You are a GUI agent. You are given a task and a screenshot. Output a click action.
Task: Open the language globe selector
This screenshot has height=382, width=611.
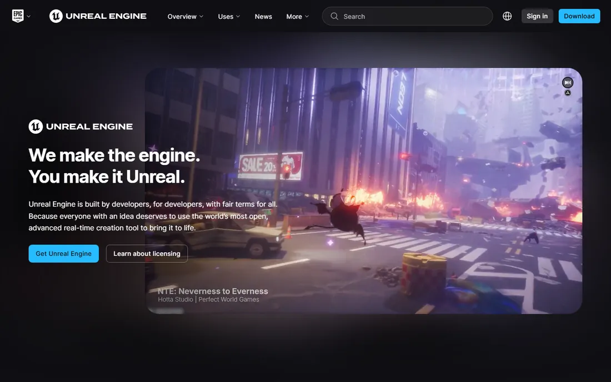tap(507, 16)
